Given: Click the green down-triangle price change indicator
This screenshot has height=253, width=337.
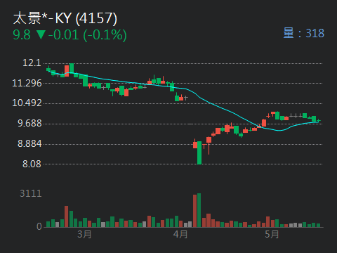Looking at the screenshot, I should pos(41,35).
